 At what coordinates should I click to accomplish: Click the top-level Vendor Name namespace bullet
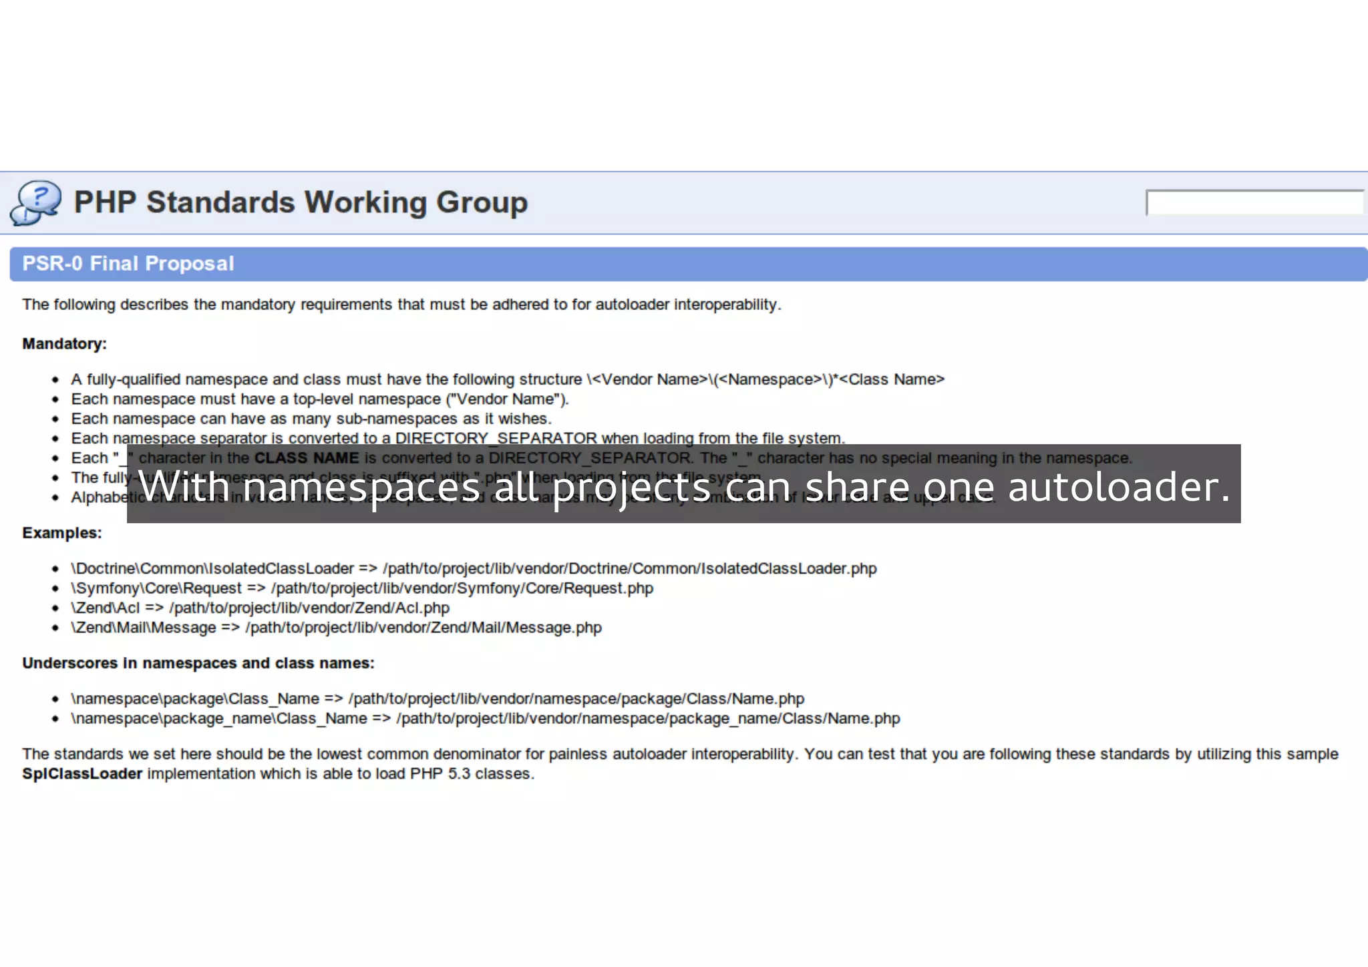tap(320, 399)
